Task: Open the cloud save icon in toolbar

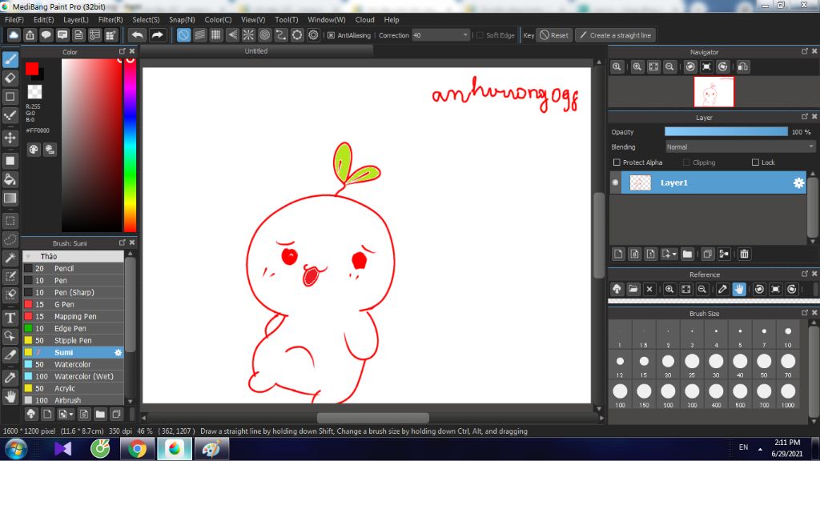Action: (x=14, y=35)
